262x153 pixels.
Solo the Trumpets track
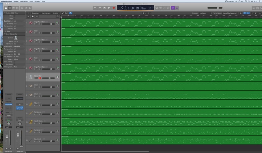pos(37,132)
